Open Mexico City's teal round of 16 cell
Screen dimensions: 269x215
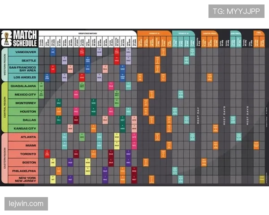click(x=181, y=95)
